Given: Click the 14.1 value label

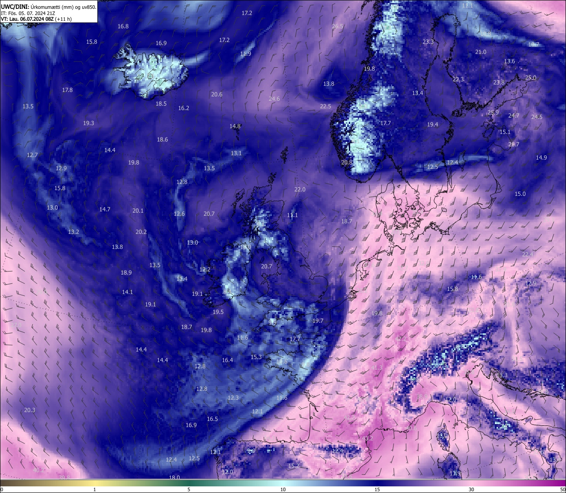Looking at the screenshot, I should 127,292.
